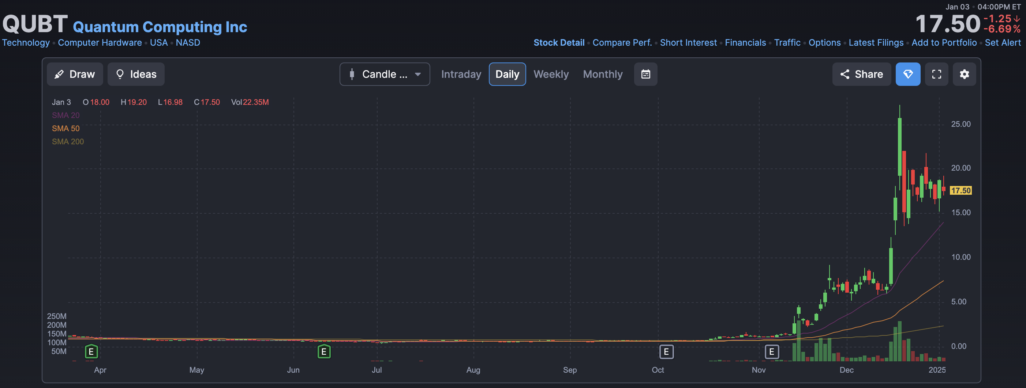The width and height of the screenshot is (1026, 388).
Task: Click the USA country link
Action: 158,42
